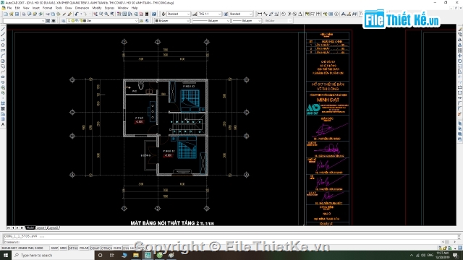Select the Aligned Dimension tool
The height and width of the screenshot is (260, 463).
click(x=266, y=14)
